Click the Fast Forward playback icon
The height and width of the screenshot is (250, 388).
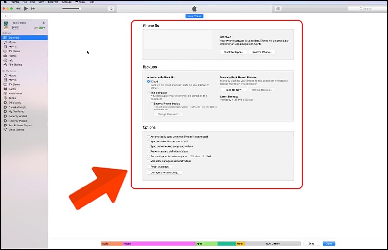coord(33,9)
